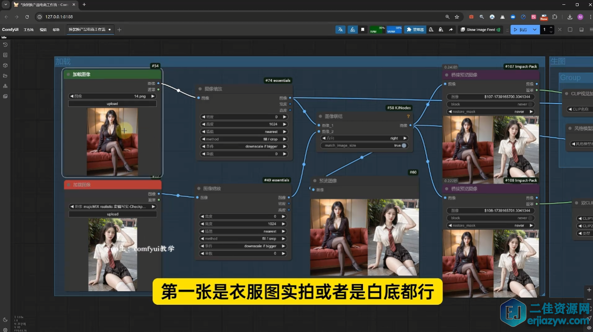Click next arrow on 14.png image selector
593x332 pixels.
point(153,96)
